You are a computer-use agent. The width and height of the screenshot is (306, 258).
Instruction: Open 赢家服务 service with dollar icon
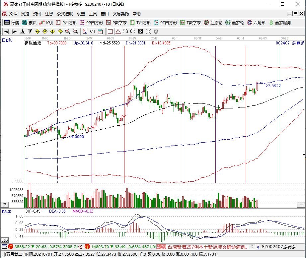pos(280,23)
